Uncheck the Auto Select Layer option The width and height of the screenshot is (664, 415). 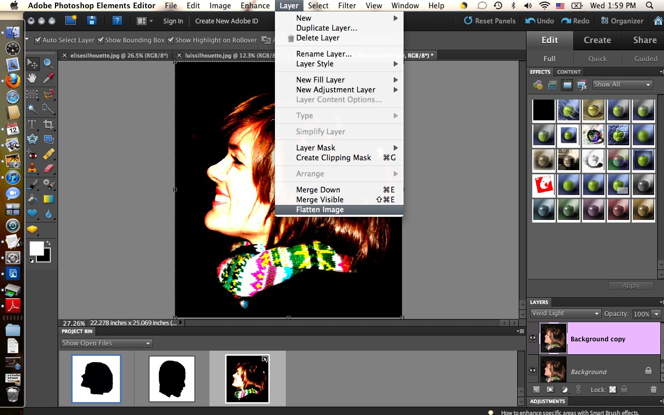tap(38, 40)
